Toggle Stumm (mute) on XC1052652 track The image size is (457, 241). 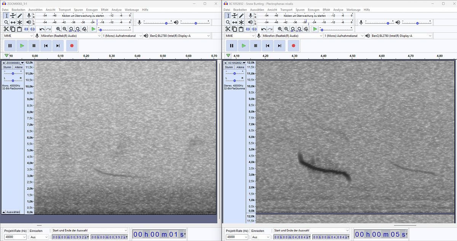(229, 67)
